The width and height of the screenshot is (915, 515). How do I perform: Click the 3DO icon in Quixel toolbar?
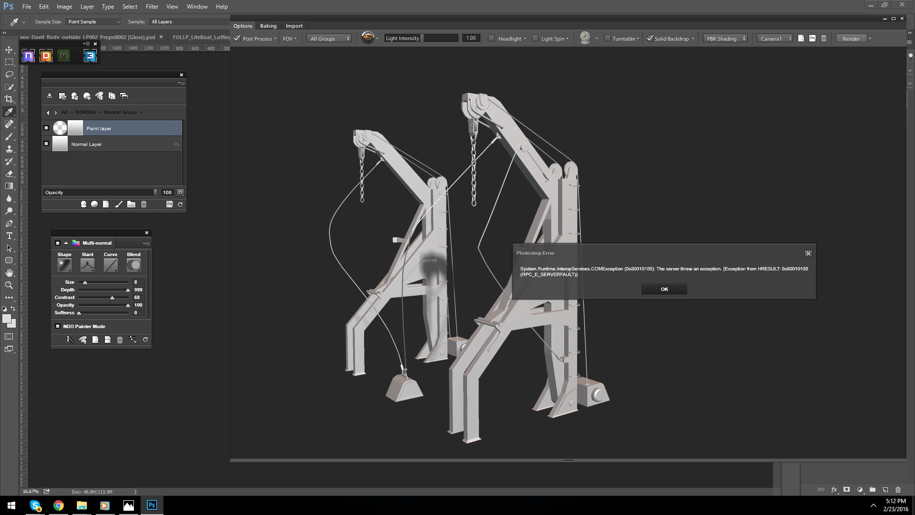(x=90, y=56)
